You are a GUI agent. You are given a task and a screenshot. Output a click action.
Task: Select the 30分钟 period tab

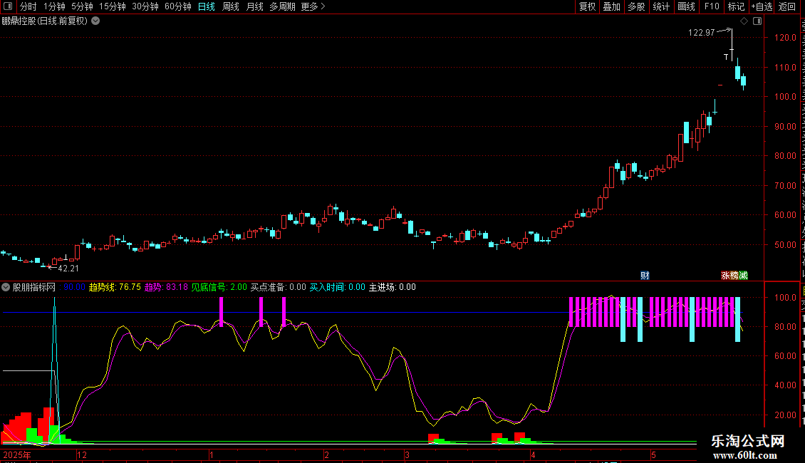pos(145,6)
